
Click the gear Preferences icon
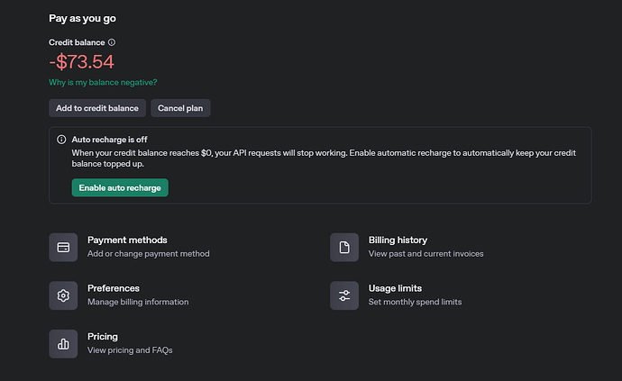[x=63, y=295]
